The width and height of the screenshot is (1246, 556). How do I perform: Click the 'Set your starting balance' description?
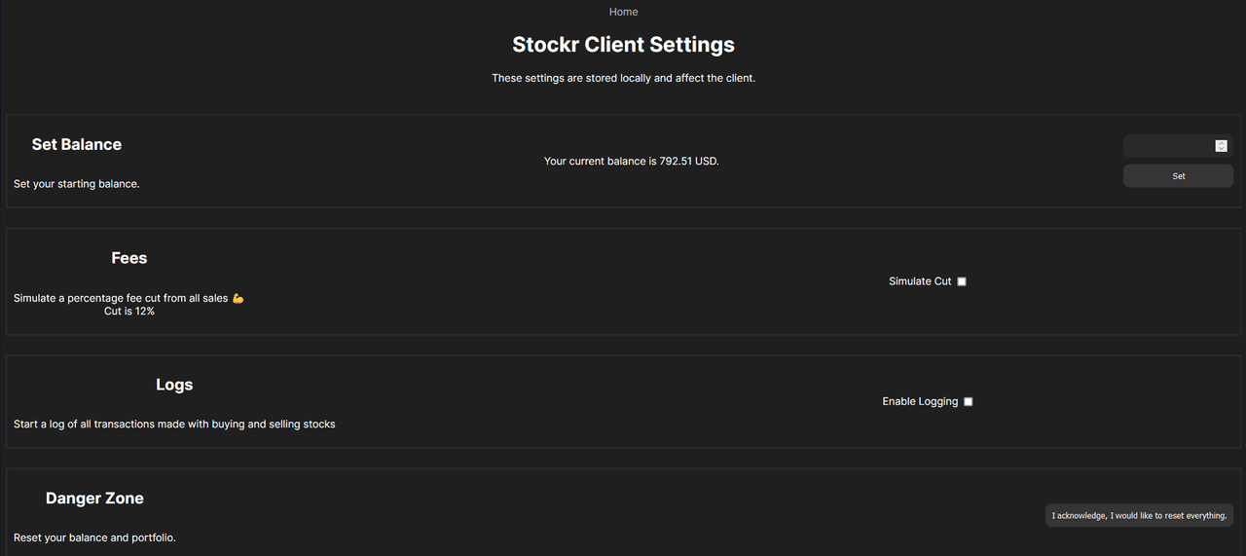click(x=77, y=184)
